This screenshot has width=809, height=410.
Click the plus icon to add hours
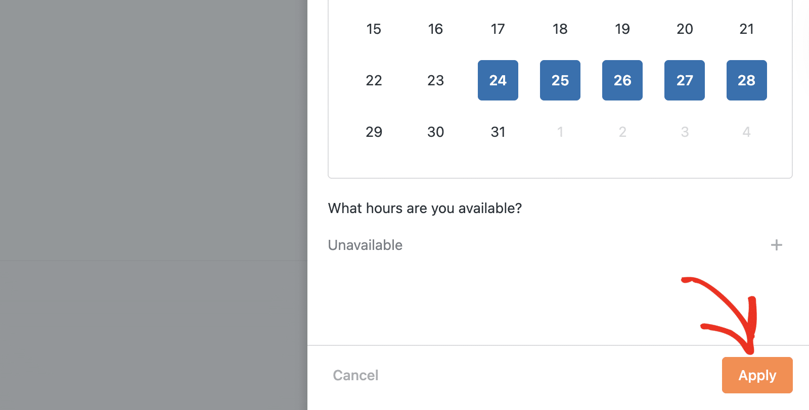pyautogui.click(x=776, y=245)
